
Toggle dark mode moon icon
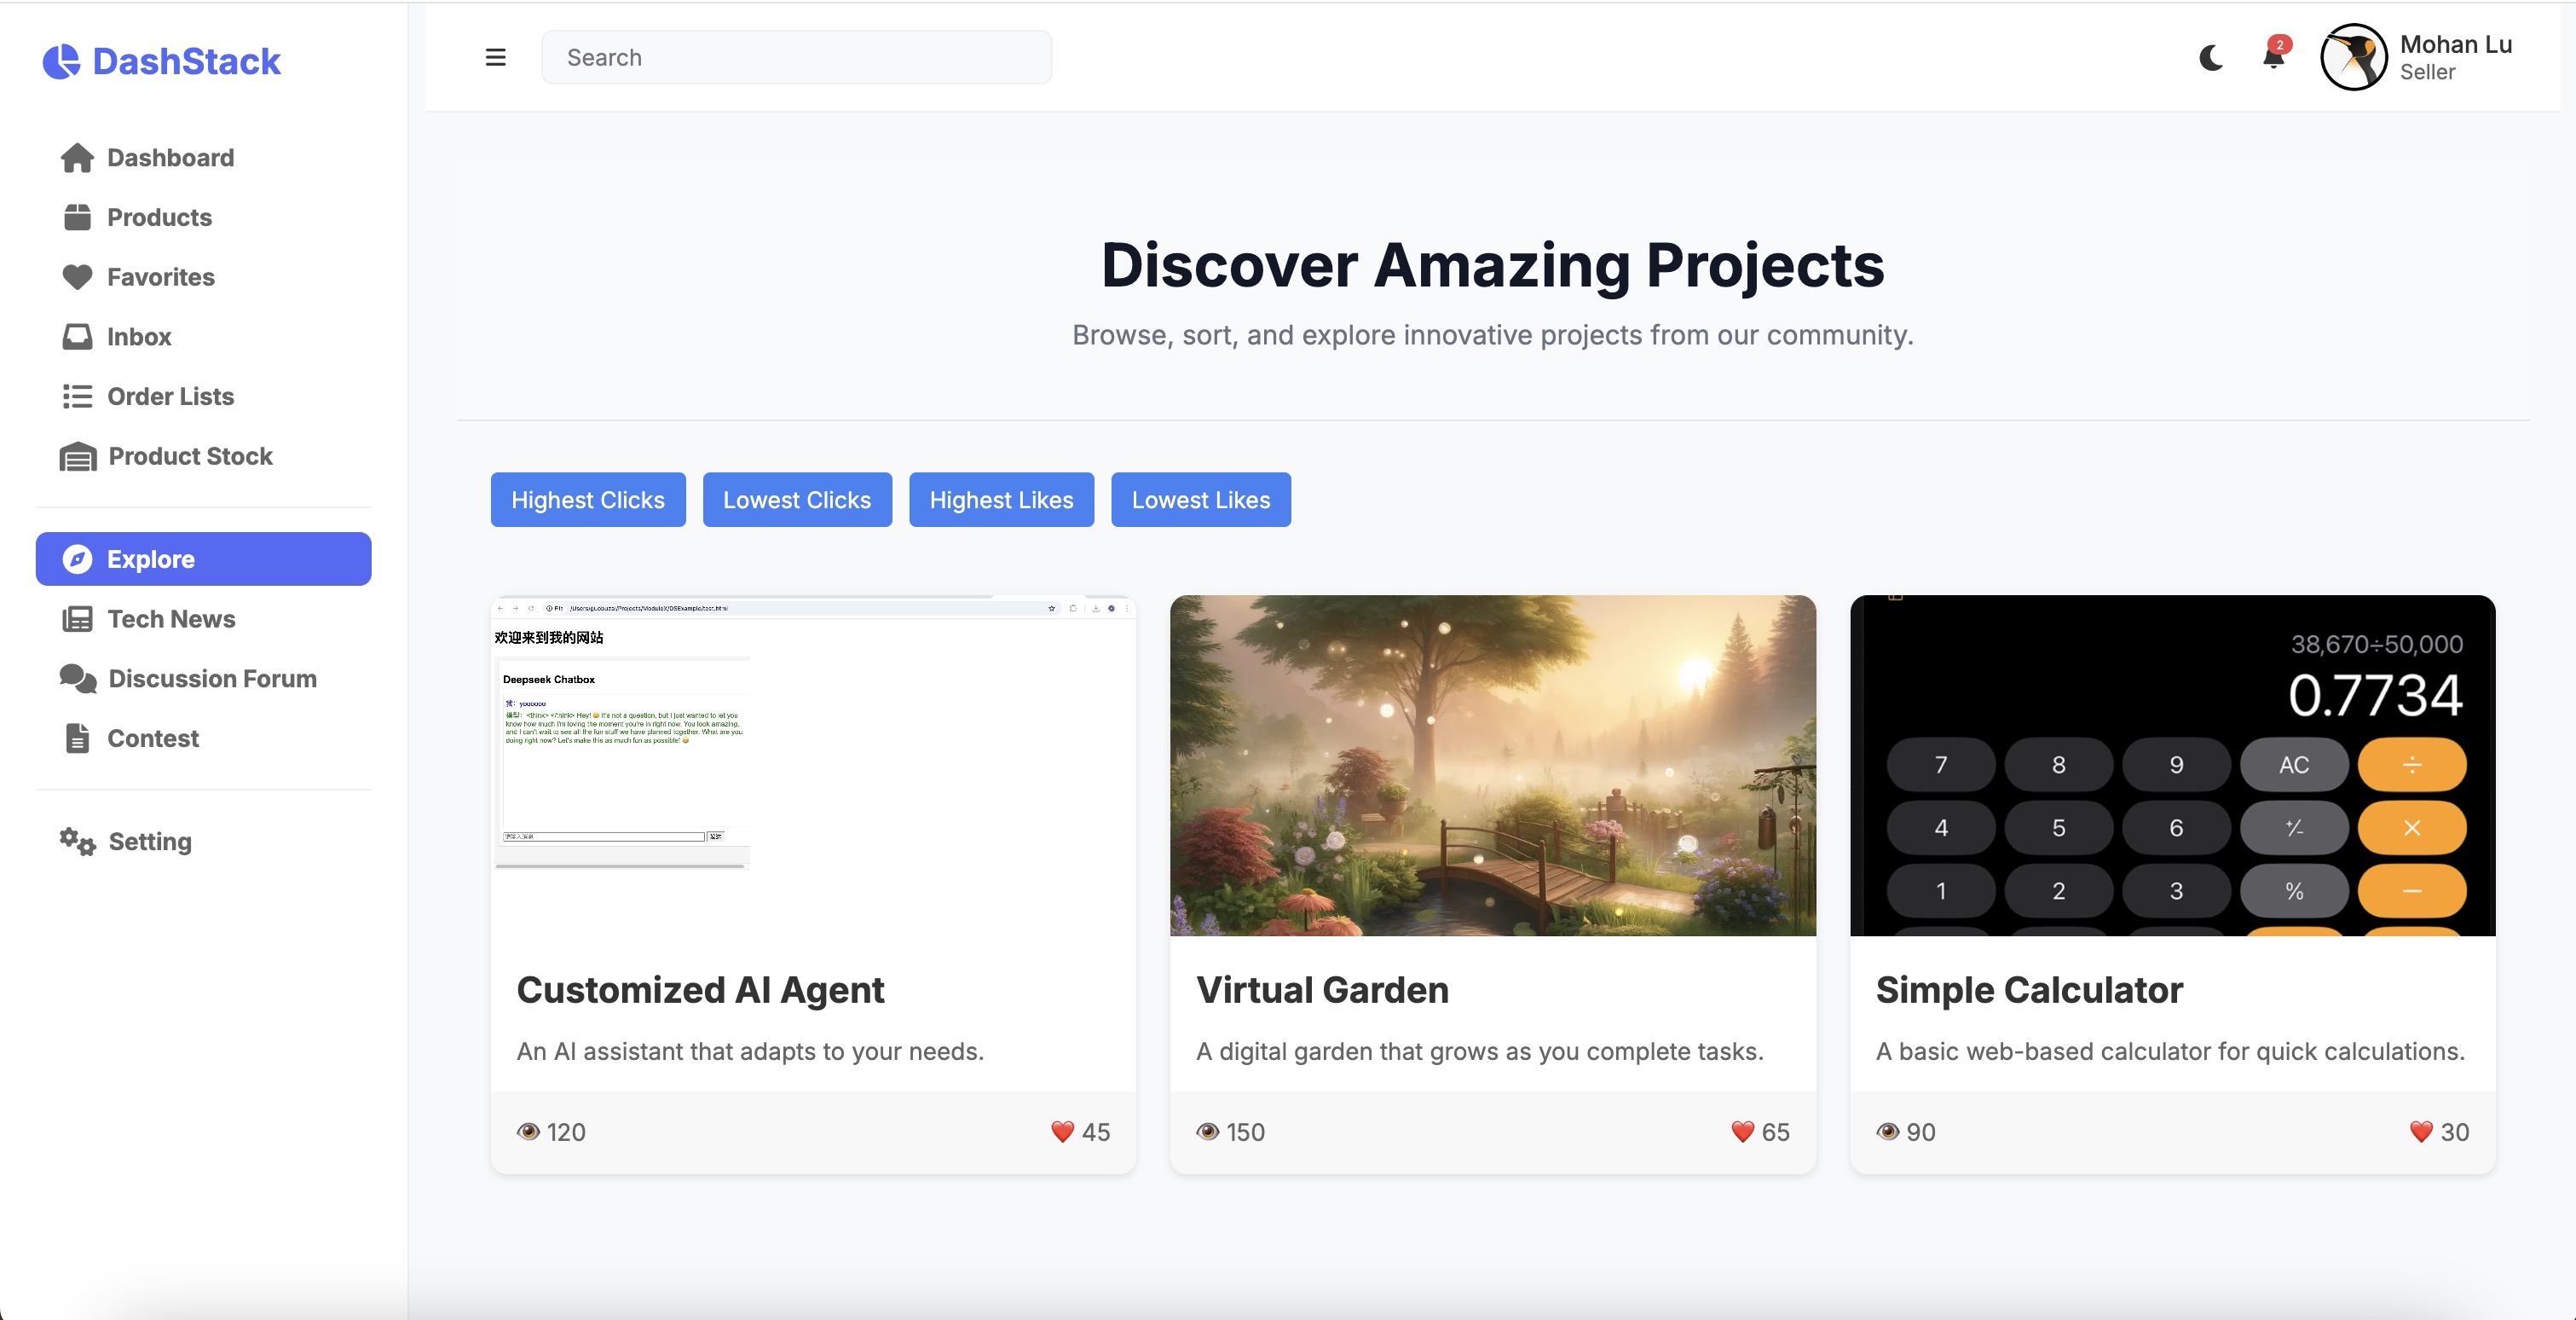(x=2211, y=58)
